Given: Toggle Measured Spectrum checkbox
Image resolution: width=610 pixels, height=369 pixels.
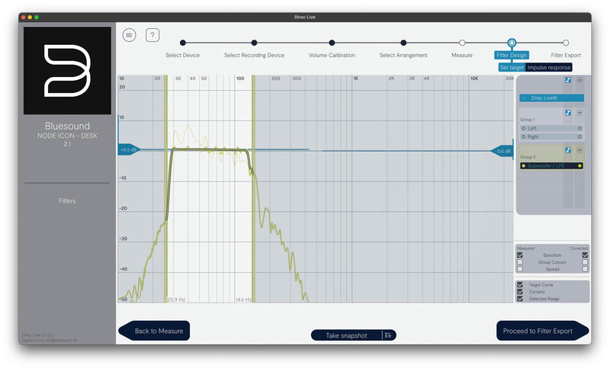Looking at the screenshot, I should pyautogui.click(x=520, y=255).
